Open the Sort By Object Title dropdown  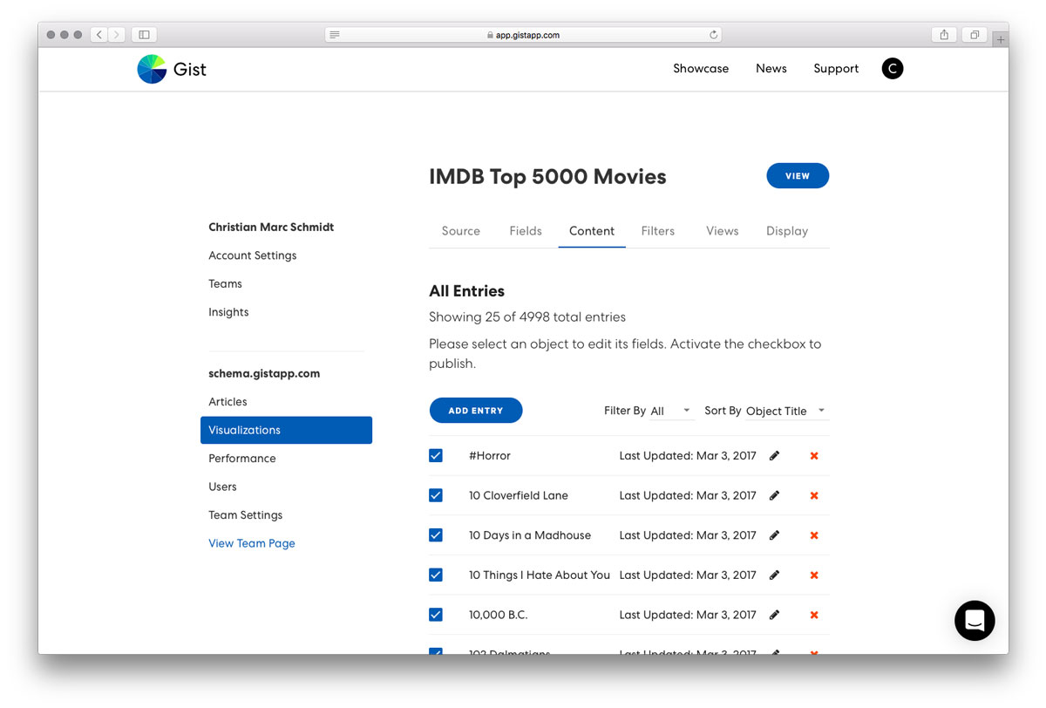[786, 411]
